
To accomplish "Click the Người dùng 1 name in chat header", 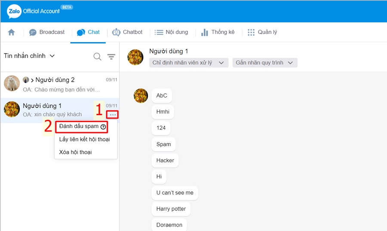I will point(169,51).
